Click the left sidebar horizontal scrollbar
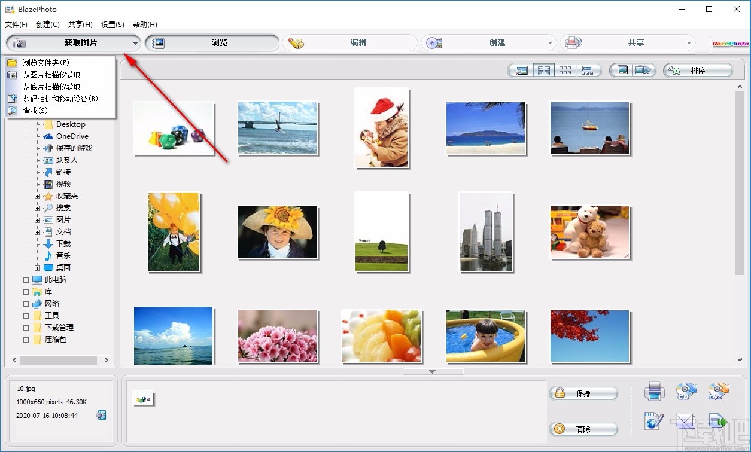 tap(57, 359)
